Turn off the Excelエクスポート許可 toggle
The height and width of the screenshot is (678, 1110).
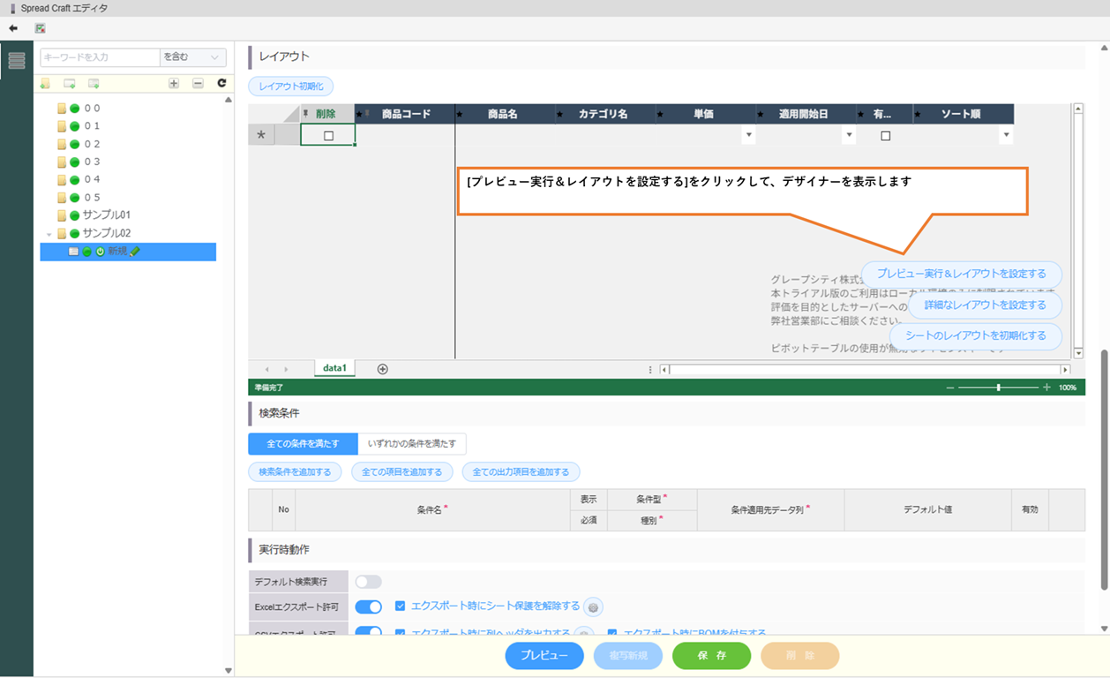[x=368, y=607]
